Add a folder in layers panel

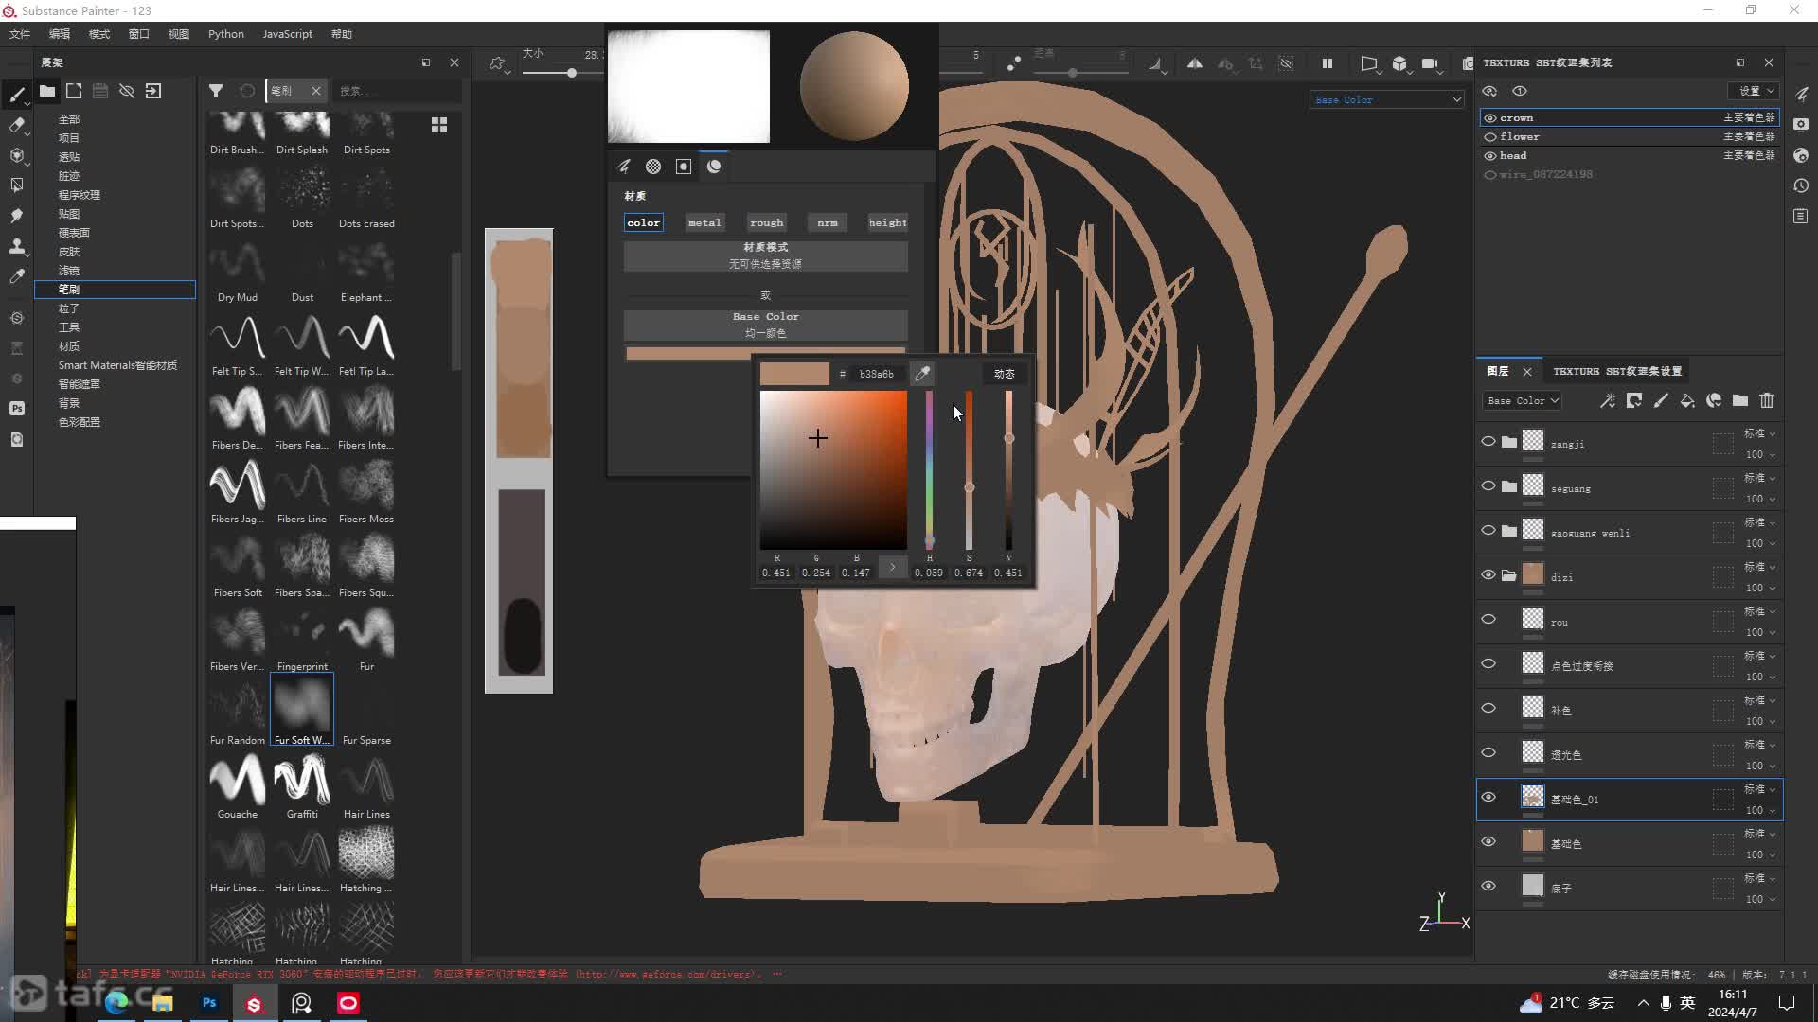pos(1740,401)
